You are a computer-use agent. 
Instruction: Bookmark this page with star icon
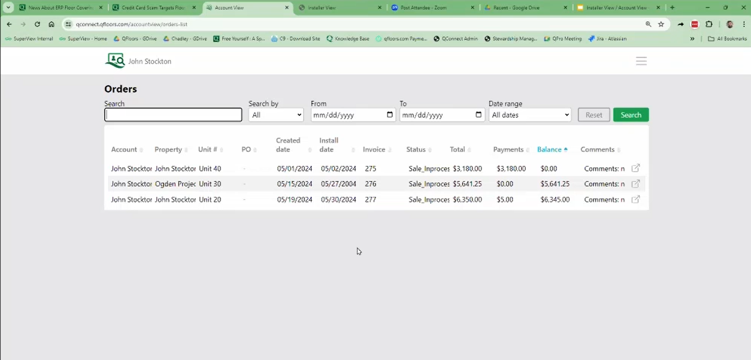click(661, 24)
